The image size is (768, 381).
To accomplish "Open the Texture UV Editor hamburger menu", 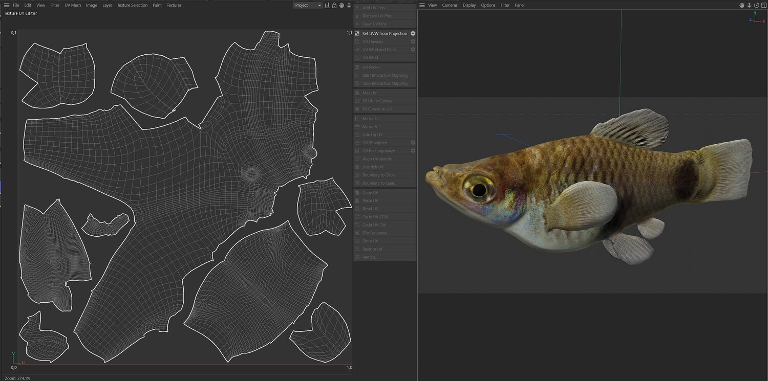I will point(7,5).
